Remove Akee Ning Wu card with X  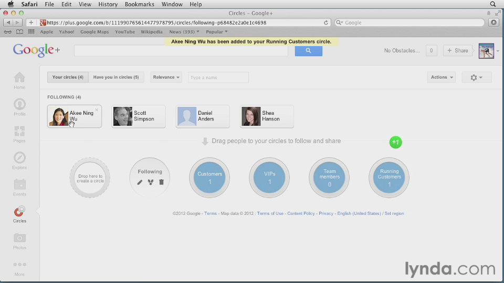tap(97, 110)
